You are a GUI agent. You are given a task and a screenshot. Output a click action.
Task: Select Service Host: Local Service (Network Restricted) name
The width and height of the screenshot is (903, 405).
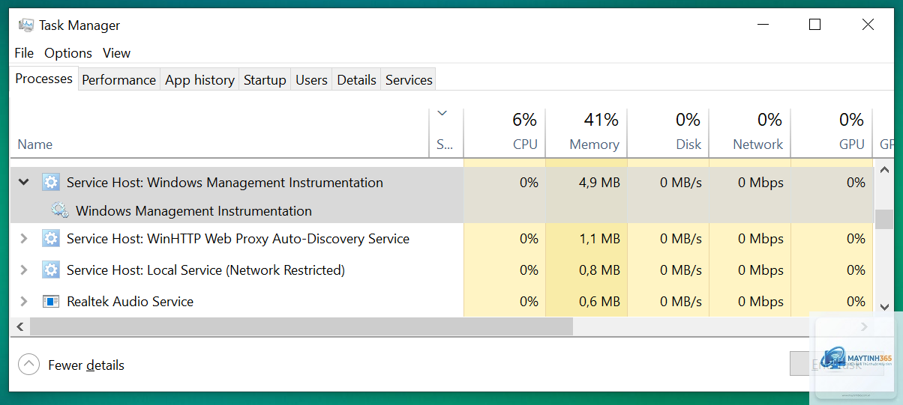pyautogui.click(x=205, y=270)
